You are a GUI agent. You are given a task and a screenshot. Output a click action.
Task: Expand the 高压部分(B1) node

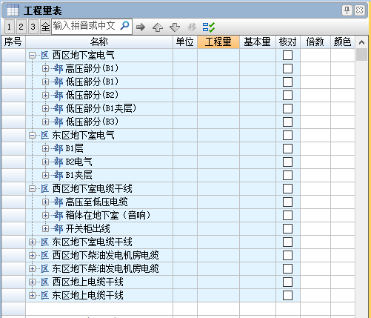(45, 68)
